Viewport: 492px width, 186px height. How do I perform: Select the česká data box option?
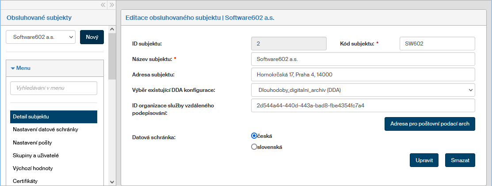click(x=254, y=136)
